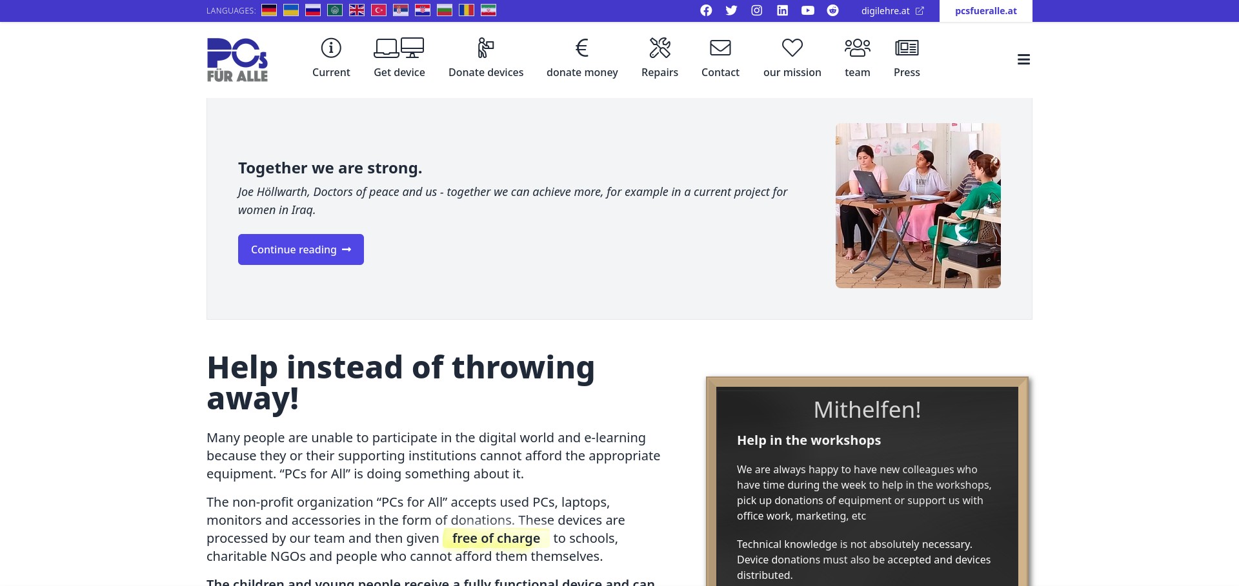Click the Continue reading button

(301, 249)
